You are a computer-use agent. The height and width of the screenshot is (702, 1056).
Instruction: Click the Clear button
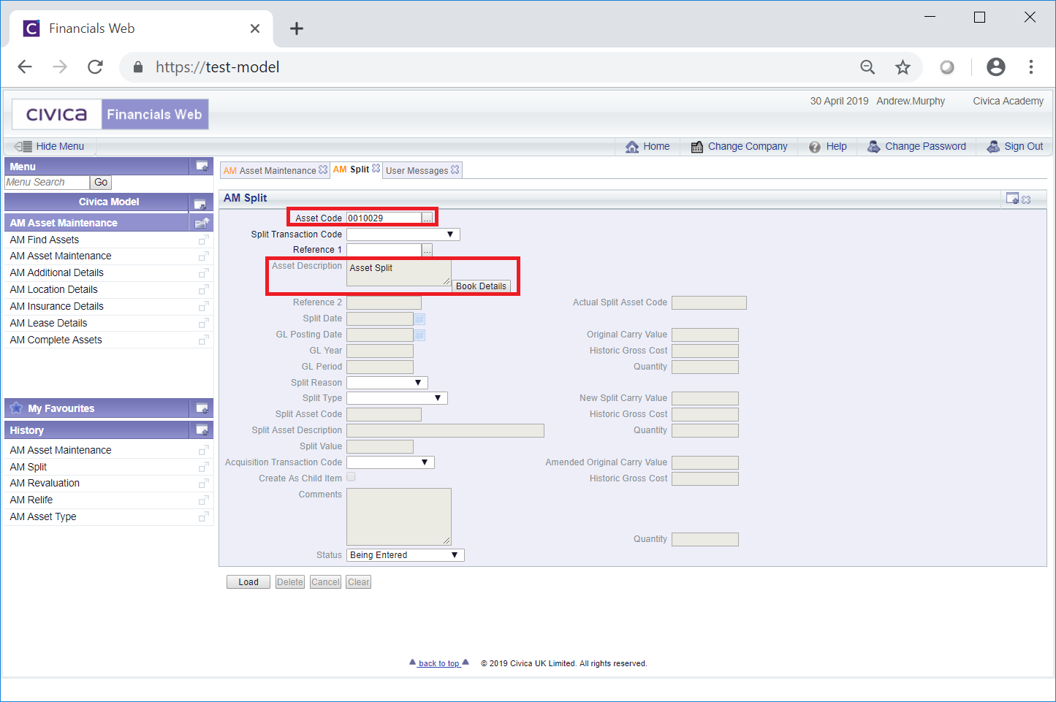(359, 582)
